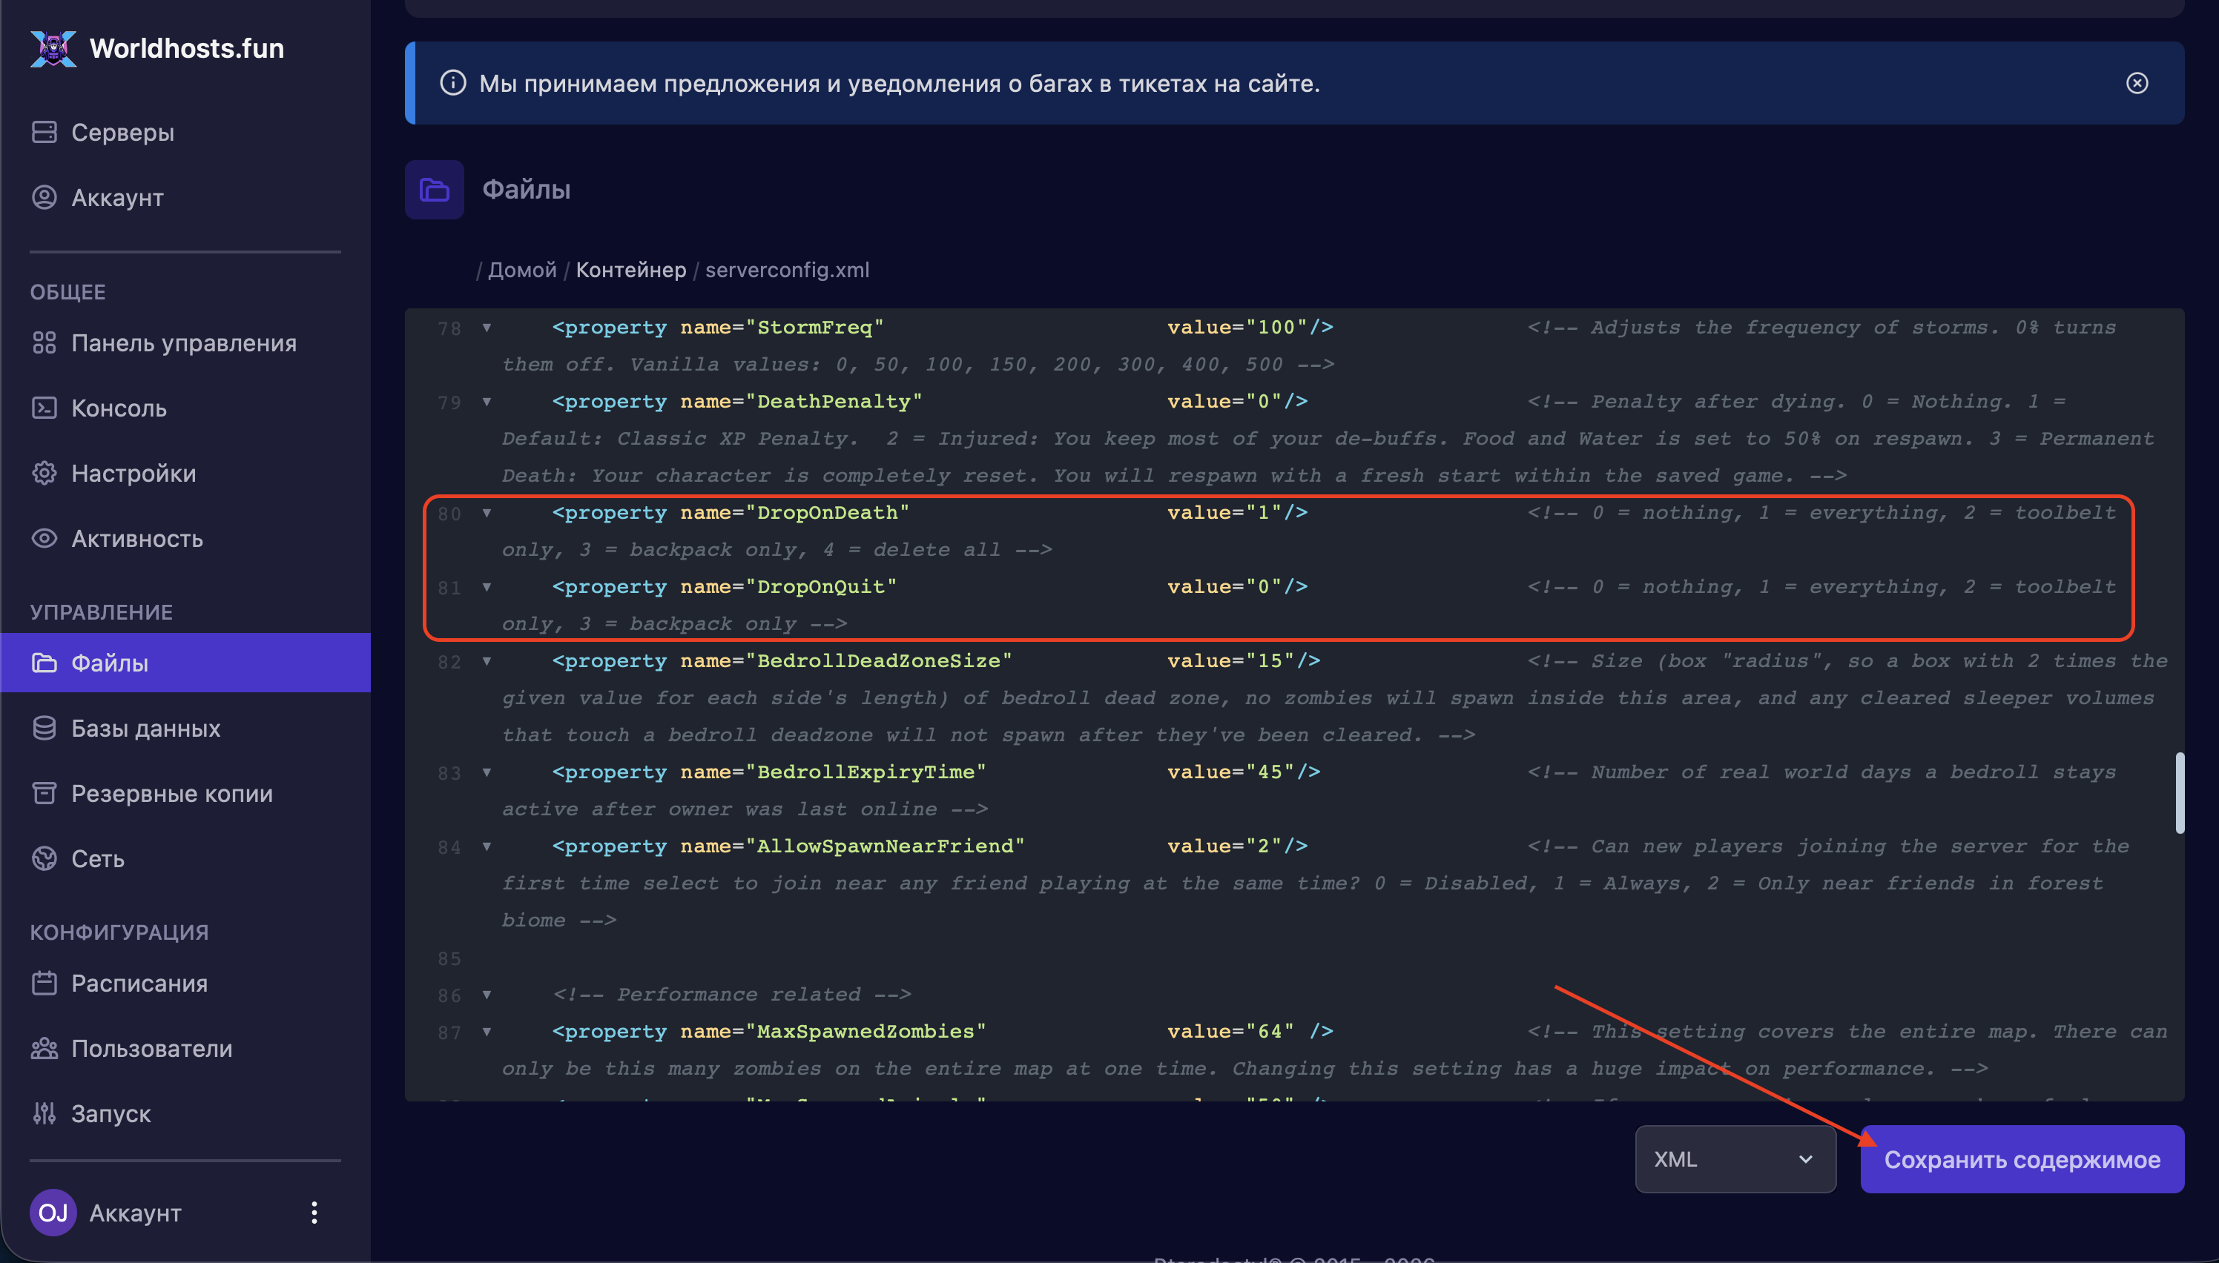The width and height of the screenshot is (2219, 1263).
Task: Collapse fold arrow on line 87
Action: [487, 1032]
